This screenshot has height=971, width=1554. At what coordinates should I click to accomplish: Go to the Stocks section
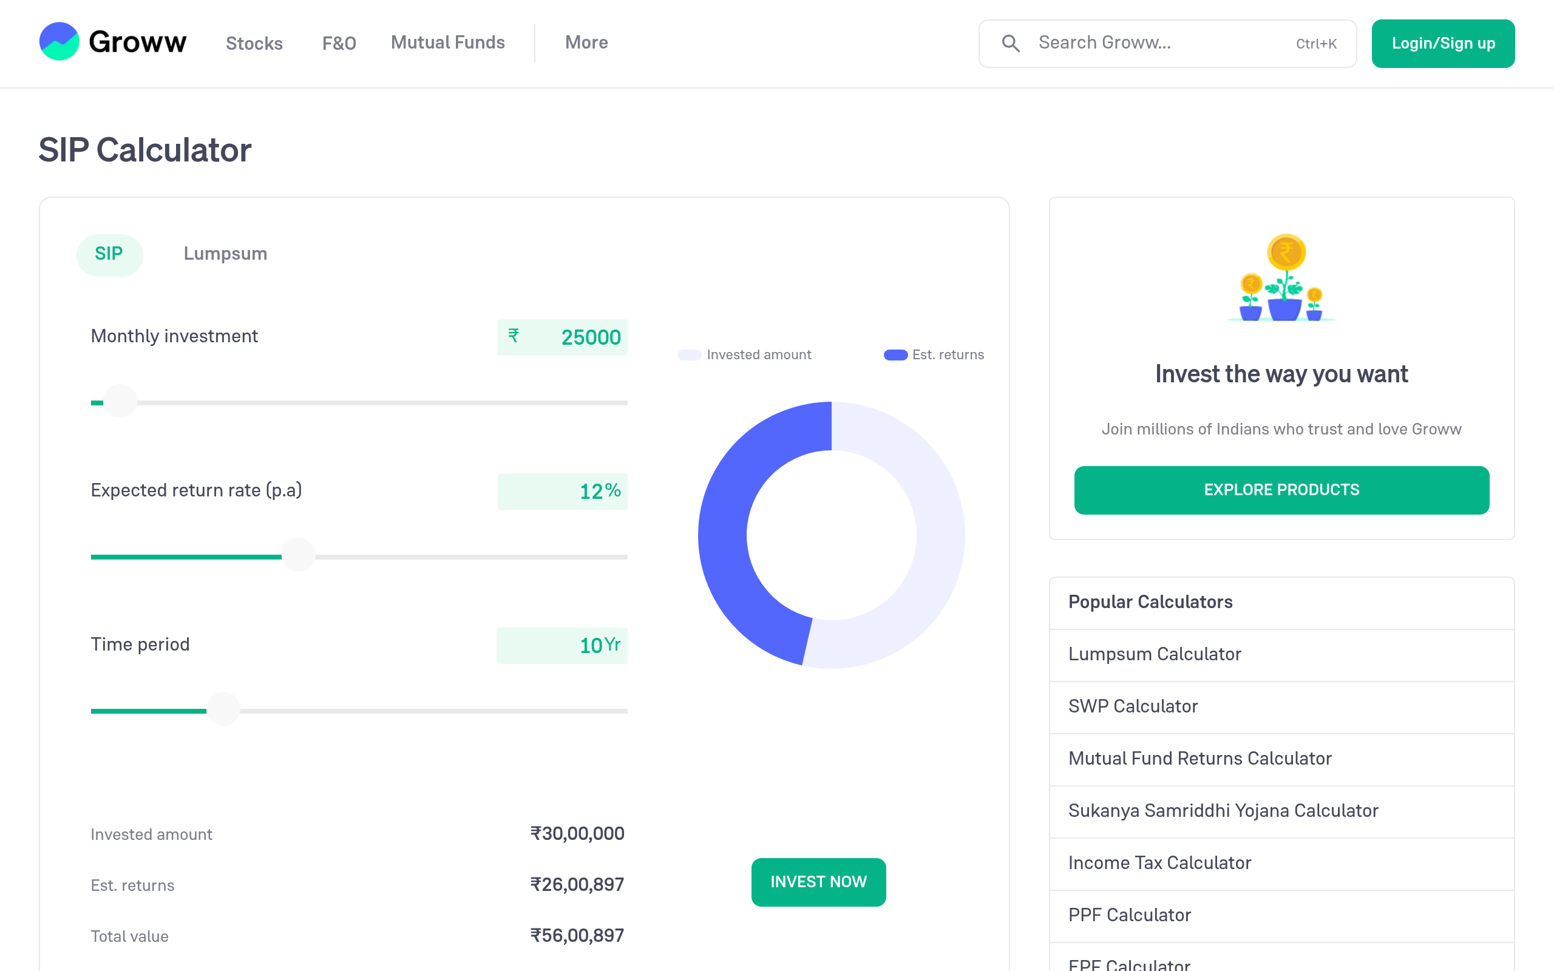(x=254, y=43)
